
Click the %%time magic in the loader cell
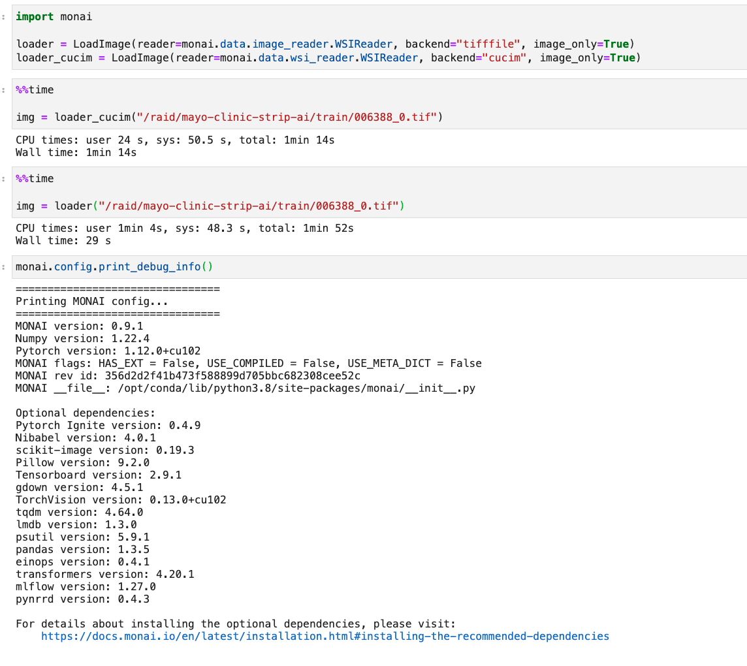pyautogui.click(x=35, y=179)
